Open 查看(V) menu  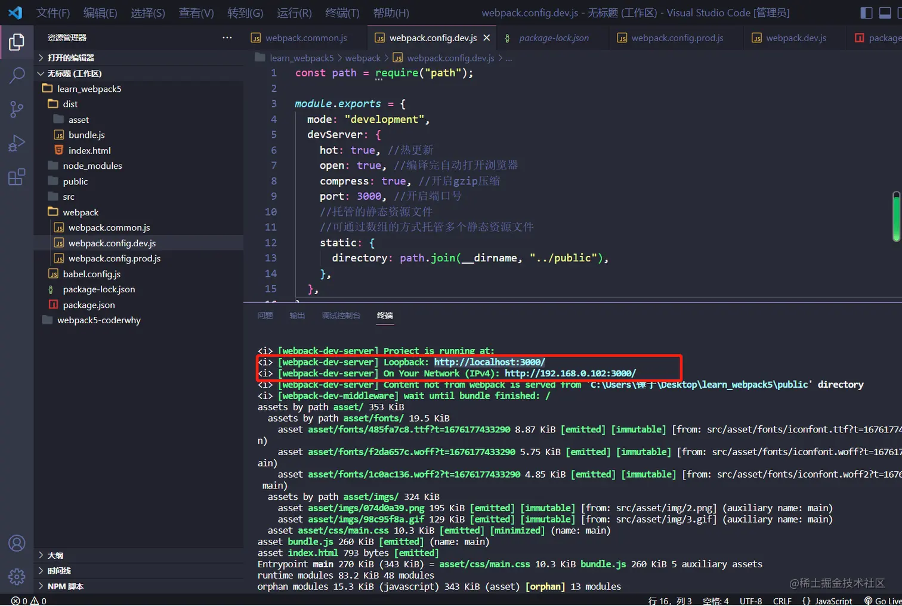pyautogui.click(x=196, y=13)
